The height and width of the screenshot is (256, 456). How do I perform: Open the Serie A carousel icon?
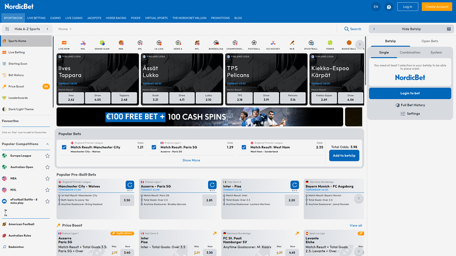click(178, 45)
